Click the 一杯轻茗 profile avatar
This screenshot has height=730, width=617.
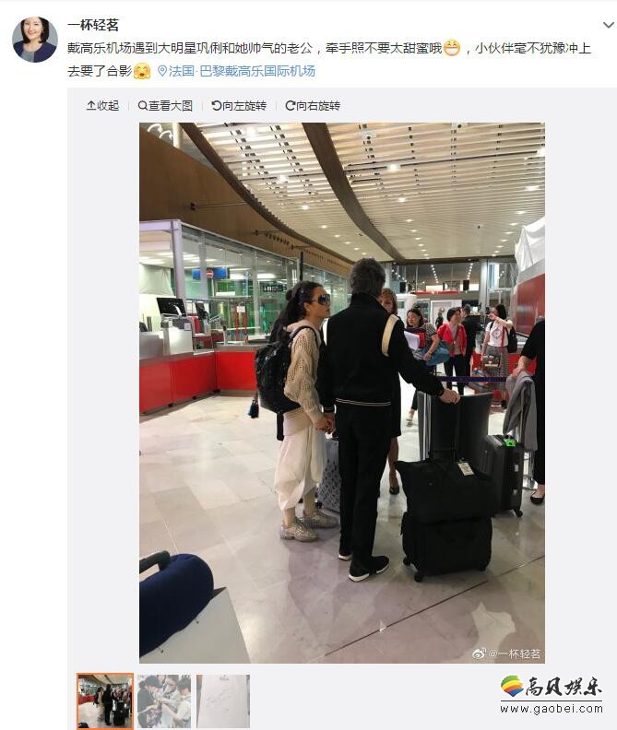coord(35,40)
